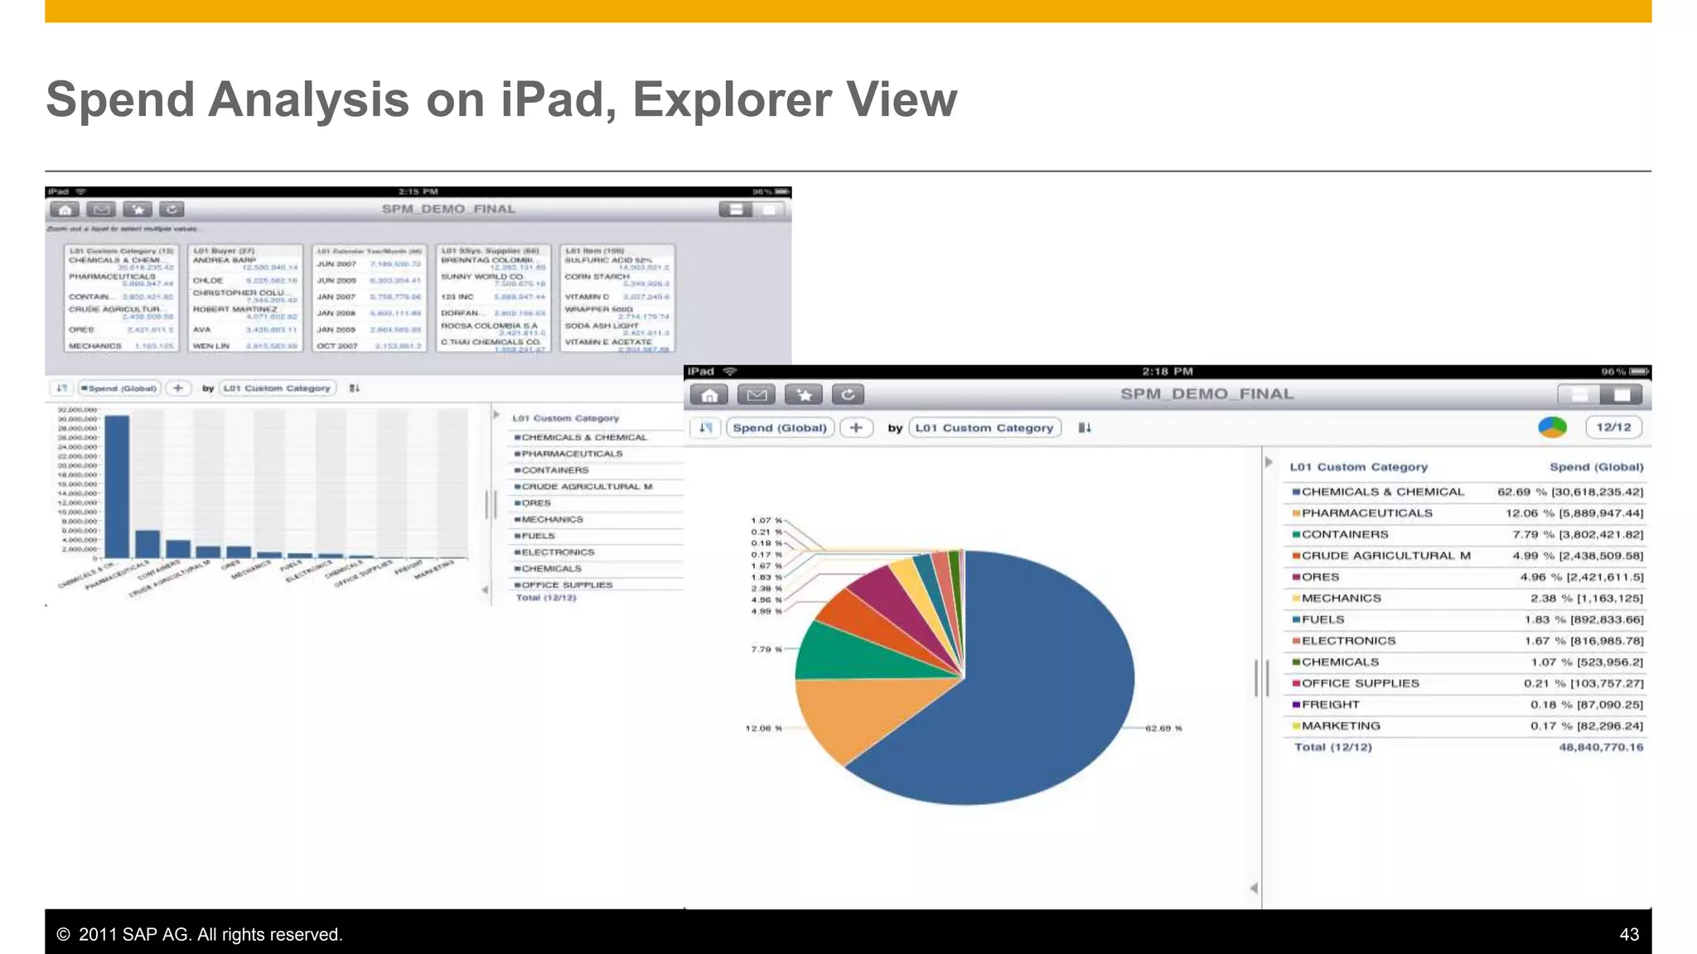Screen dimensions: 1697x954
Task: Select ORES in bar view legend
Action: [x=597, y=503]
